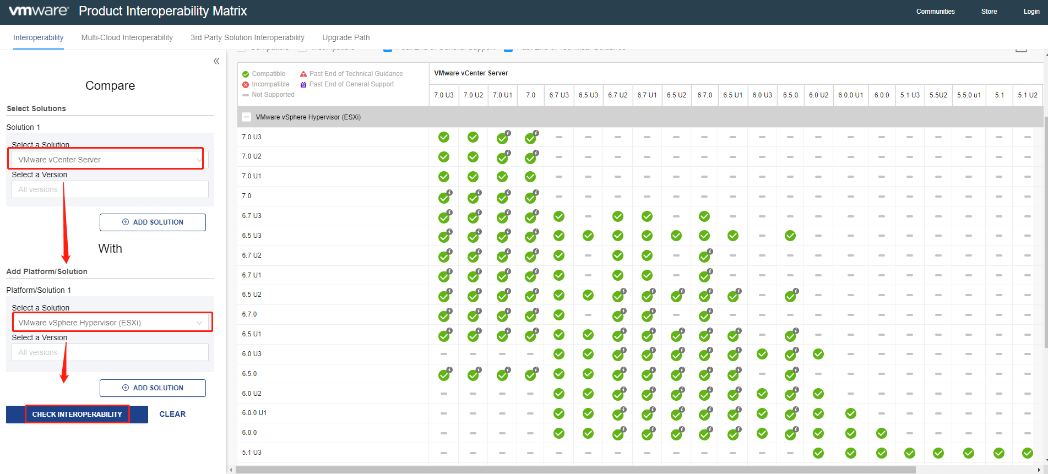Open the VMware vSphere Hypervisor (ESXi) solution dropdown
The width and height of the screenshot is (1048, 474).
pyautogui.click(x=110, y=323)
